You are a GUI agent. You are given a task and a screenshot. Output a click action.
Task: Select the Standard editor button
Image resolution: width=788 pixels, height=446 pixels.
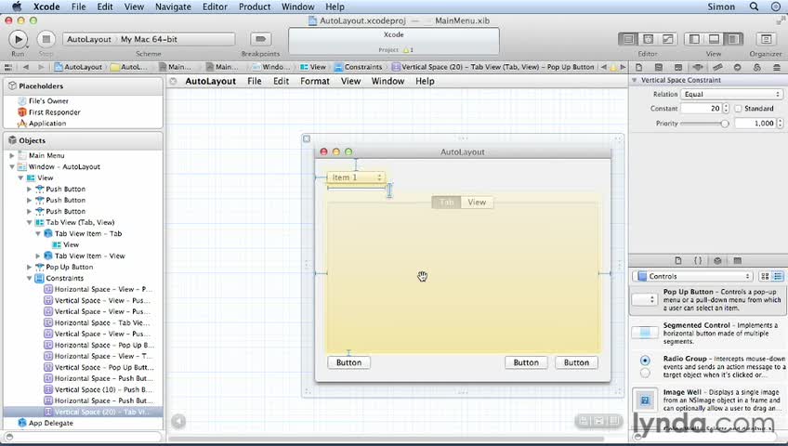628,39
